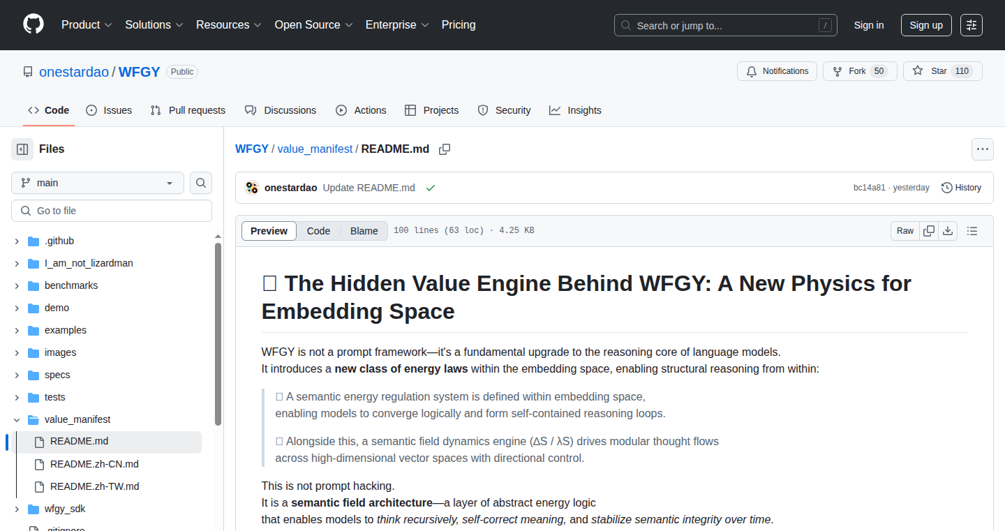Click the command palette icon in header

971,25
